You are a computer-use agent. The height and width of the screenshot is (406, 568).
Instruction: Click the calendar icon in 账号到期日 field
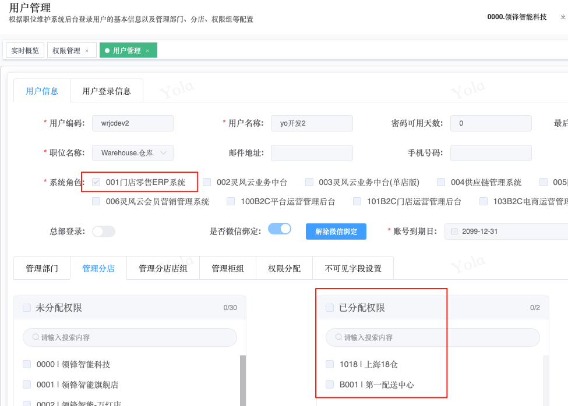coord(454,232)
